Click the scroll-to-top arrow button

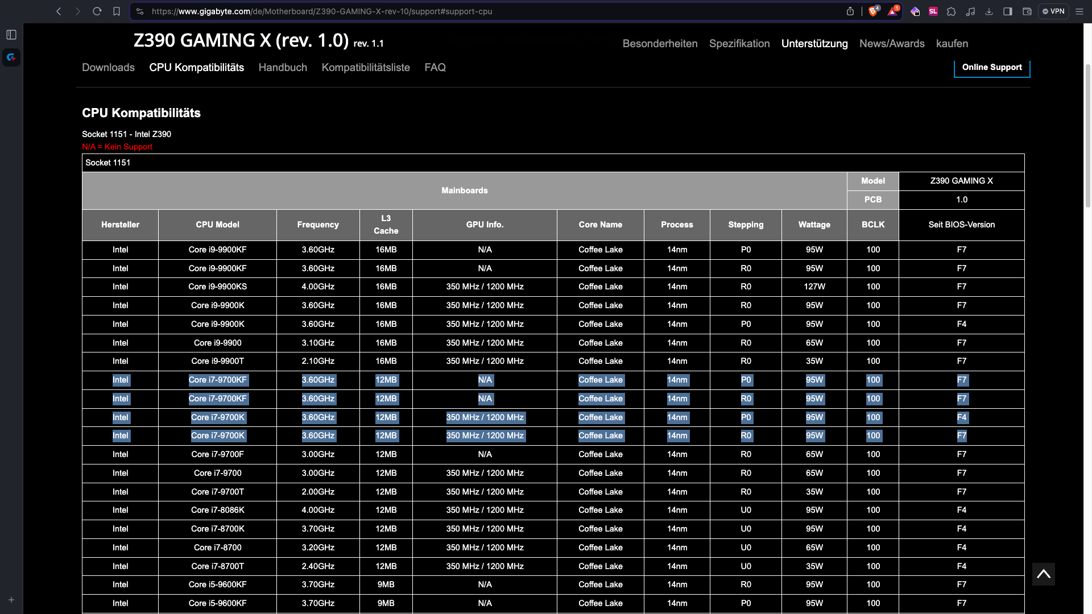coord(1044,574)
